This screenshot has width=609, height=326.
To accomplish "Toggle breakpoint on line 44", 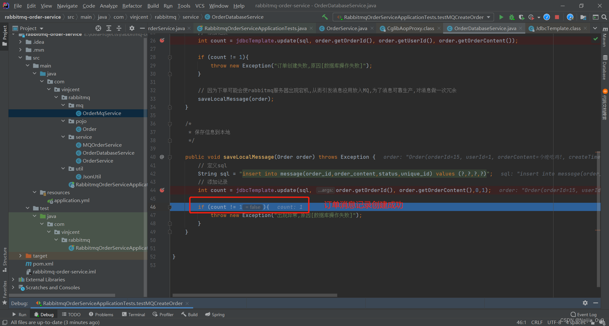I will pyautogui.click(x=162, y=190).
